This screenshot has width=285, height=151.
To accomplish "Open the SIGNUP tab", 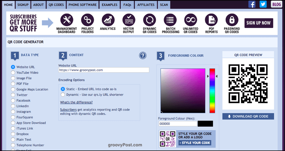I will [23, 5].
